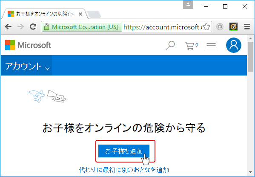Screen dimensions: 255x177
Task: Click the scrollbar down arrow
Action: coord(250,172)
